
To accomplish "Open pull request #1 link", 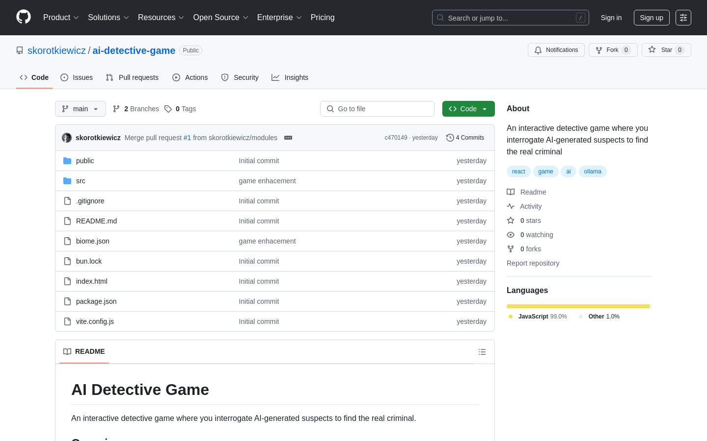I will 187,138.
